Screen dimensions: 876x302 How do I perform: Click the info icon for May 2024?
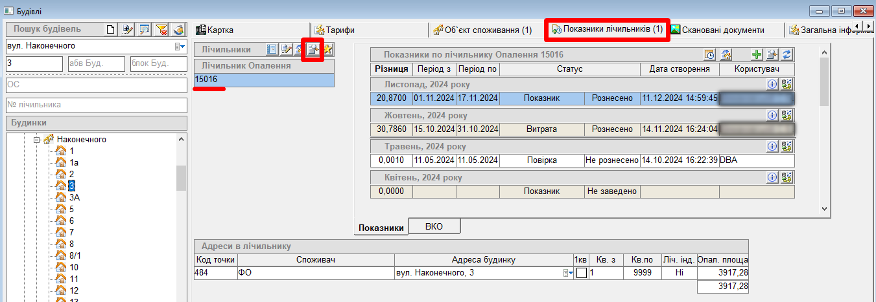[772, 147]
